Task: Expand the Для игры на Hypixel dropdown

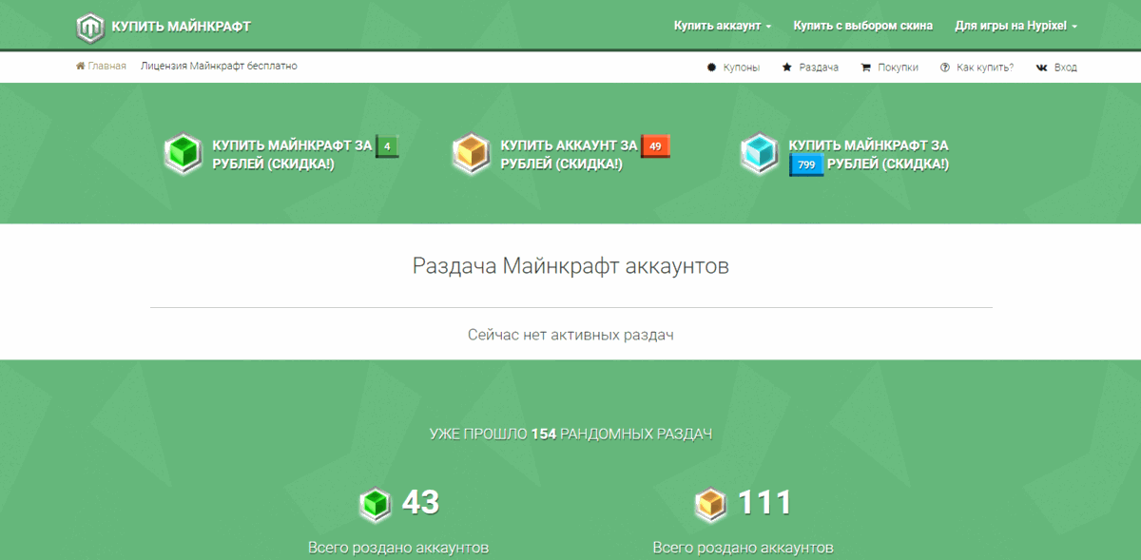Action: [x=1016, y=26]
